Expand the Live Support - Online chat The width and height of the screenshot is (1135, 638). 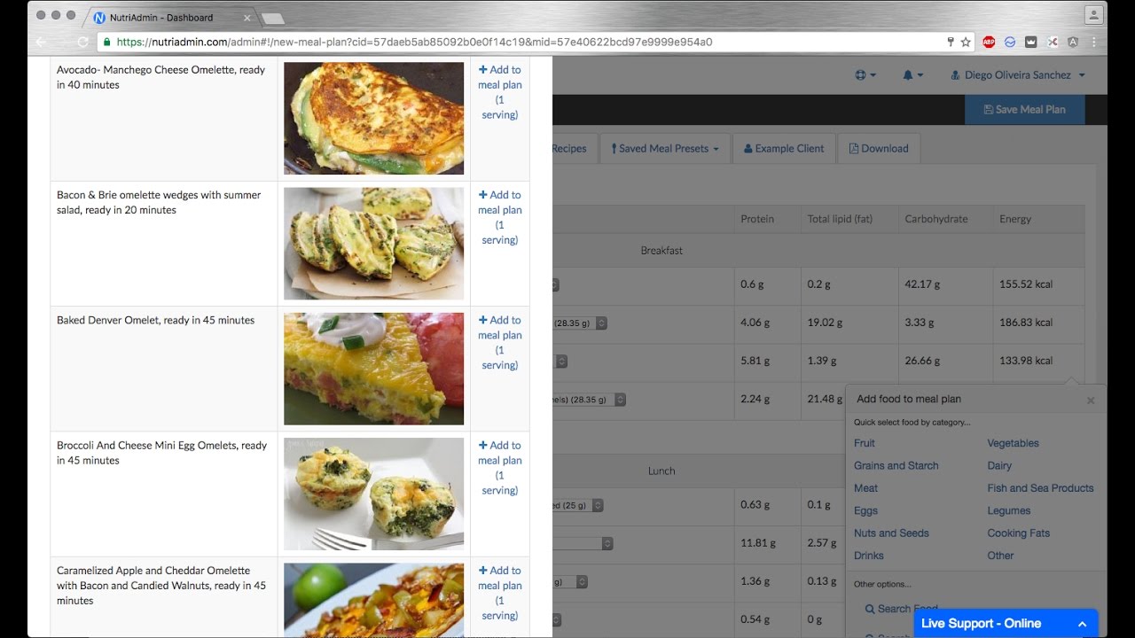point(1005,624)
